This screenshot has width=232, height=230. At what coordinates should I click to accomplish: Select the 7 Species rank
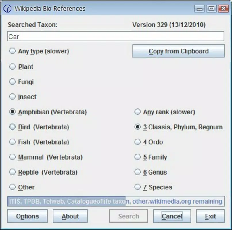[x=153, y=187]
